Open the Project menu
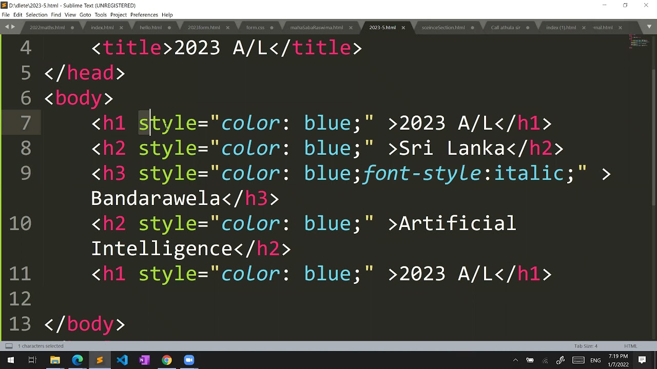This screenshot has height=369, width=657. 119,15
